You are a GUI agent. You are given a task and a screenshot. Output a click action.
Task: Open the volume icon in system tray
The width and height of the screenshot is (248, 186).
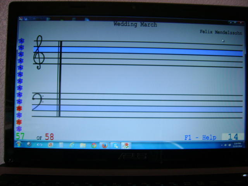(226, 145)
